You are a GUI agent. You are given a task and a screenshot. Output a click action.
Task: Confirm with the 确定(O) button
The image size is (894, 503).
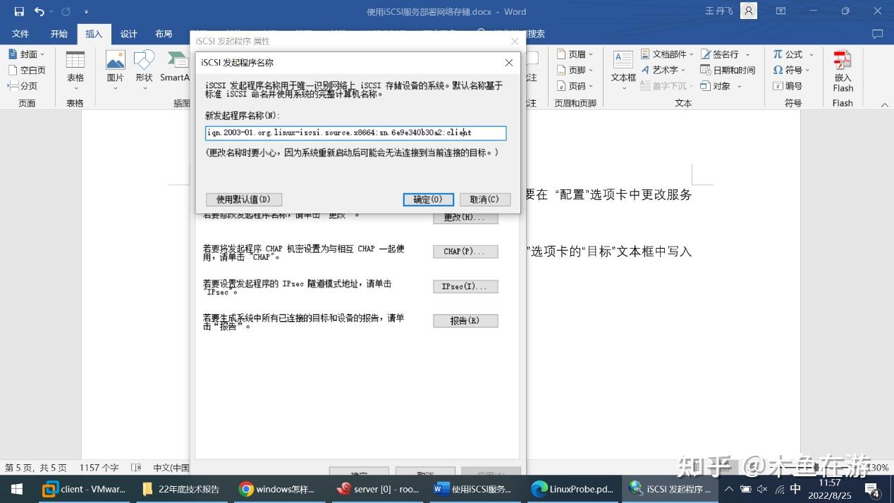(x=427, y=199)
